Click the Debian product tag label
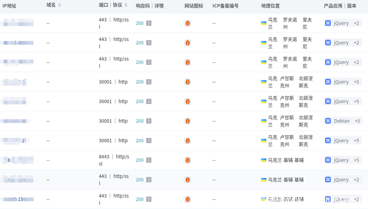This screenshot has width=368, height=209. pyautogui.click(x=341, y=121)
